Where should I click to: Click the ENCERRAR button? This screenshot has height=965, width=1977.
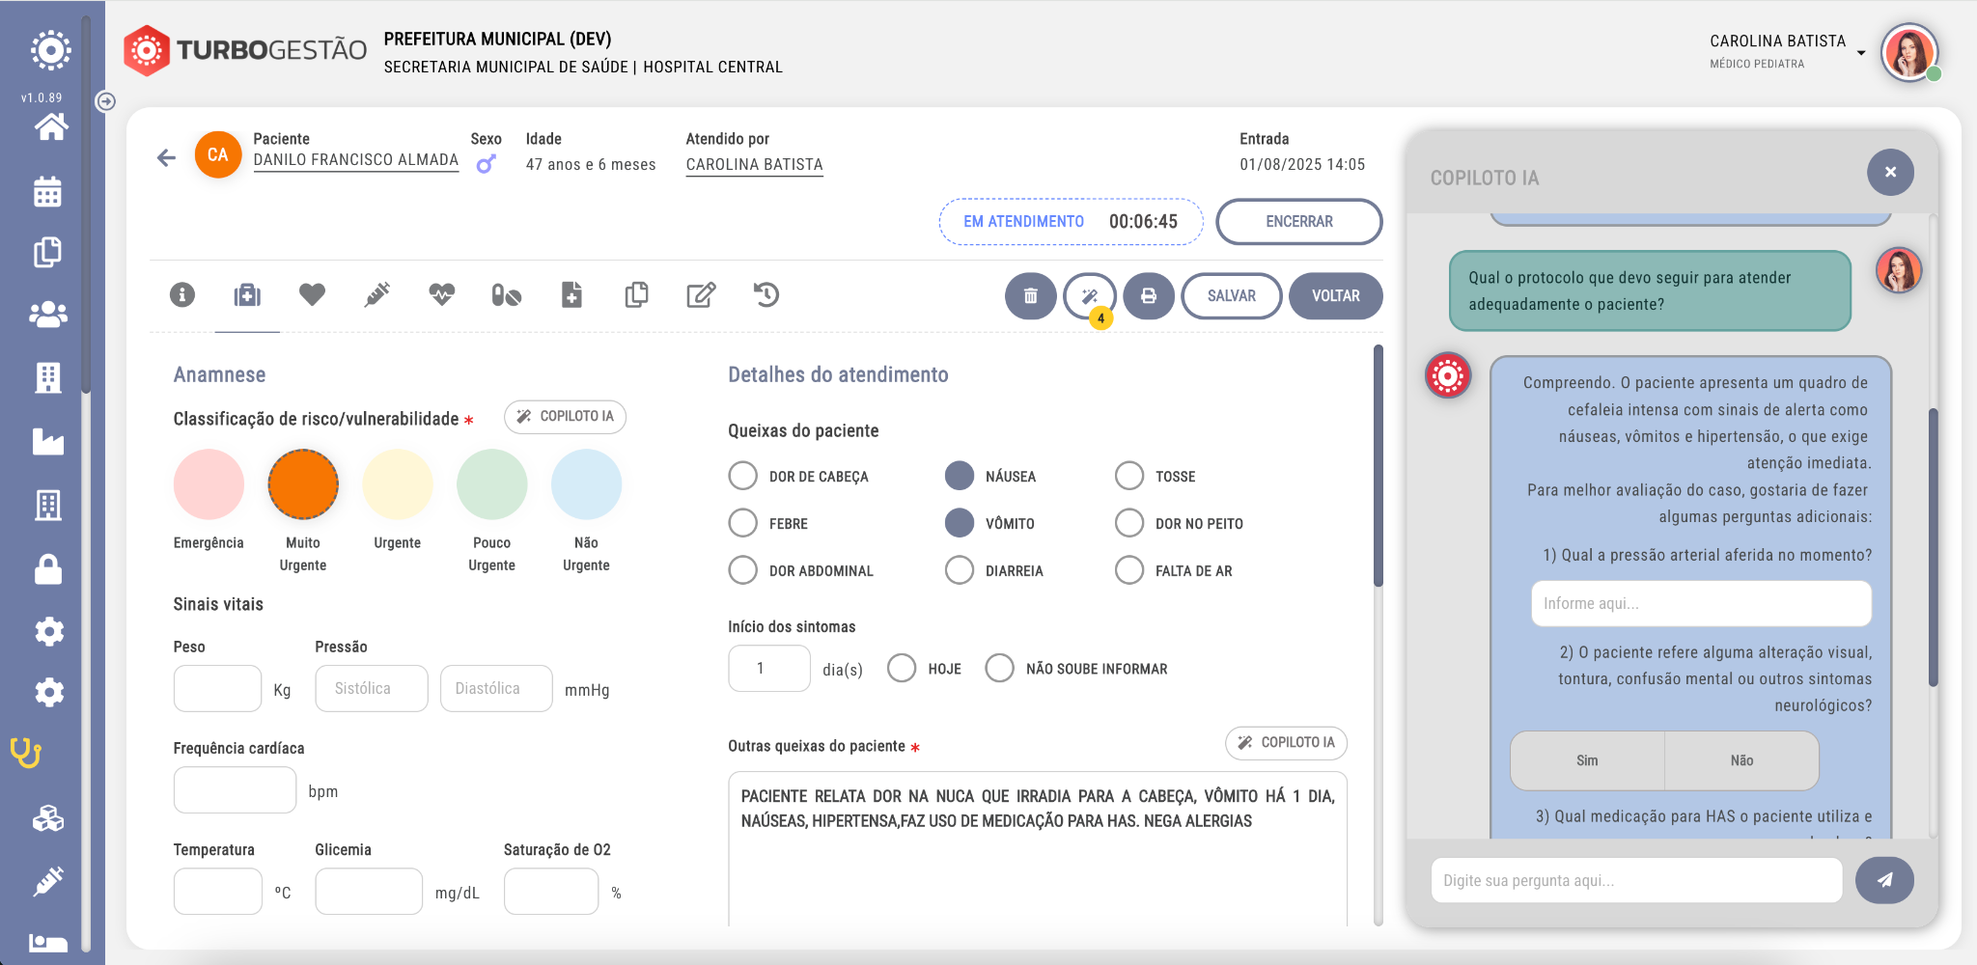pyautogui.click(x=1298, y=222)
